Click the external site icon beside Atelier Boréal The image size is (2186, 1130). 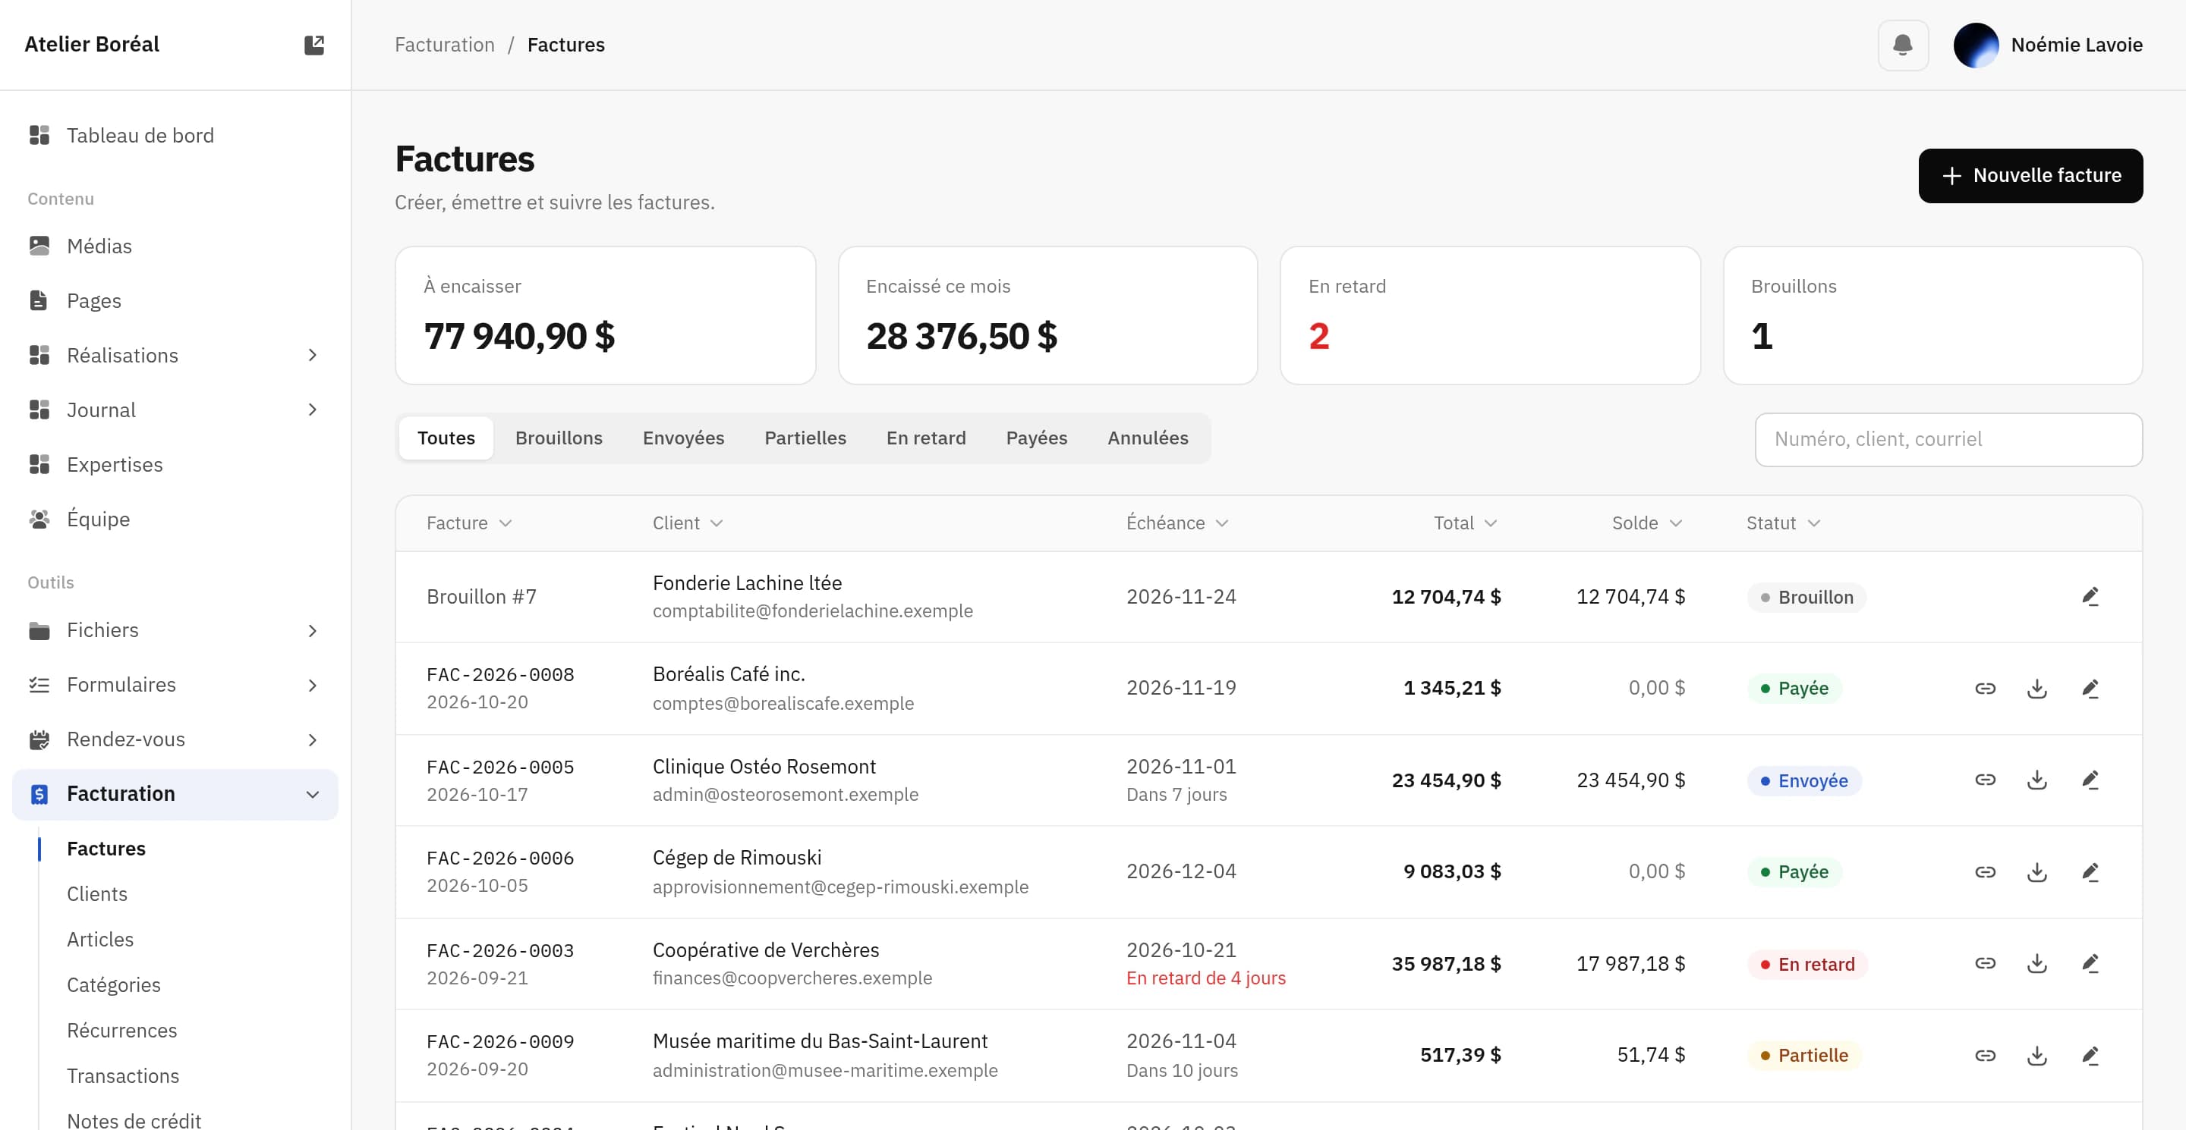(x=314, y=45)
